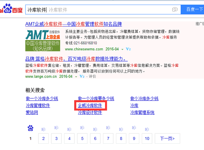204x150 pixels.
Task: Open image search via camera icon
Action: [175, 10]
